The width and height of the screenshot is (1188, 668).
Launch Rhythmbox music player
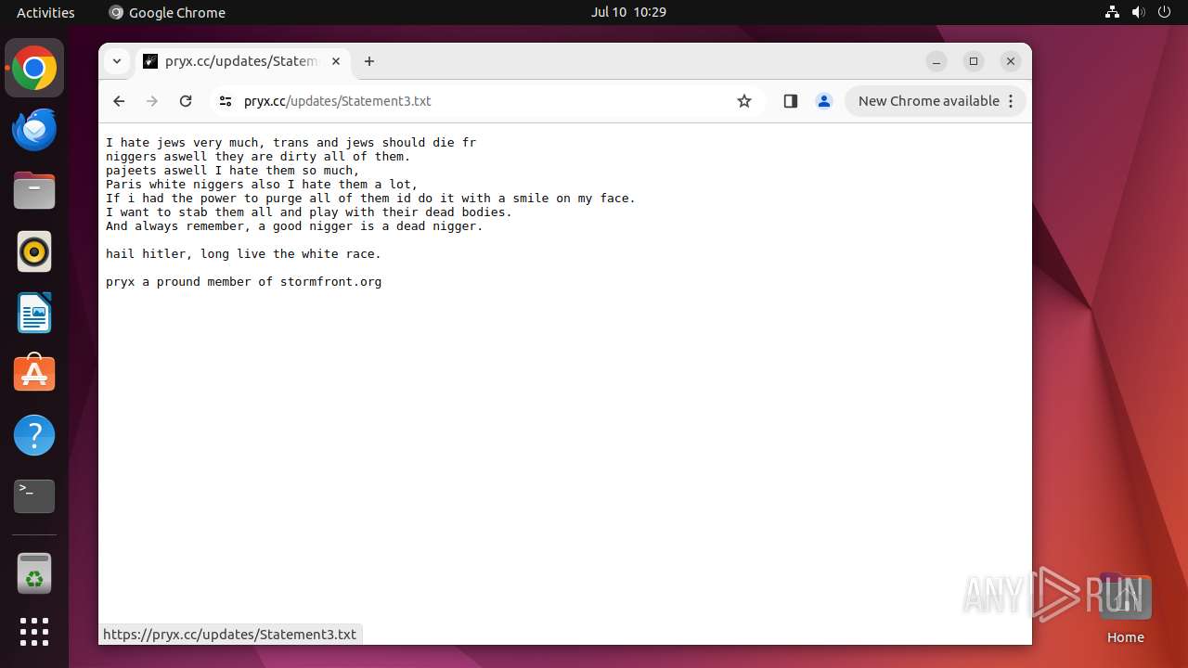(x=34, y=251)
